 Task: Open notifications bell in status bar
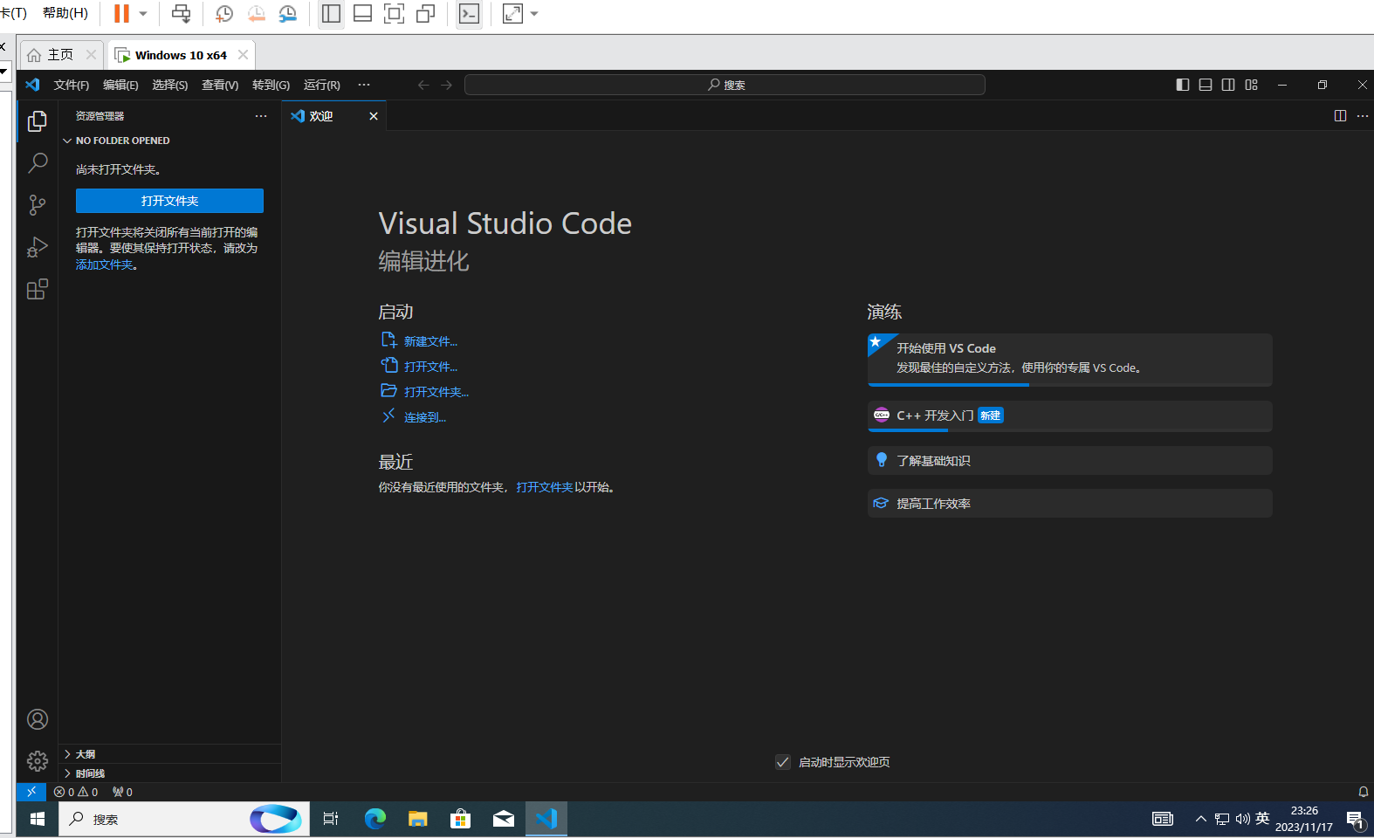click(1363, 792)
